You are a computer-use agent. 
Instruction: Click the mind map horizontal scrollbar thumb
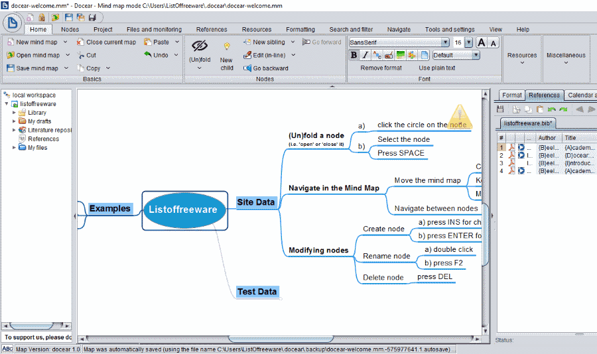coord(281,338)
